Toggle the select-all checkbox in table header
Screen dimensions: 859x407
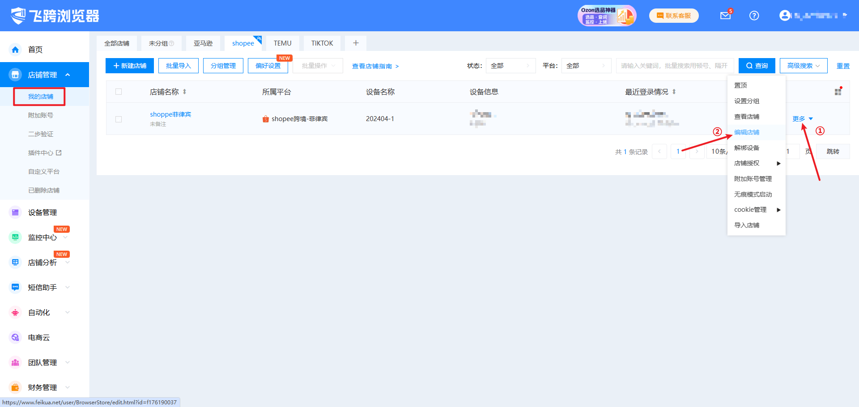(119, 92)
